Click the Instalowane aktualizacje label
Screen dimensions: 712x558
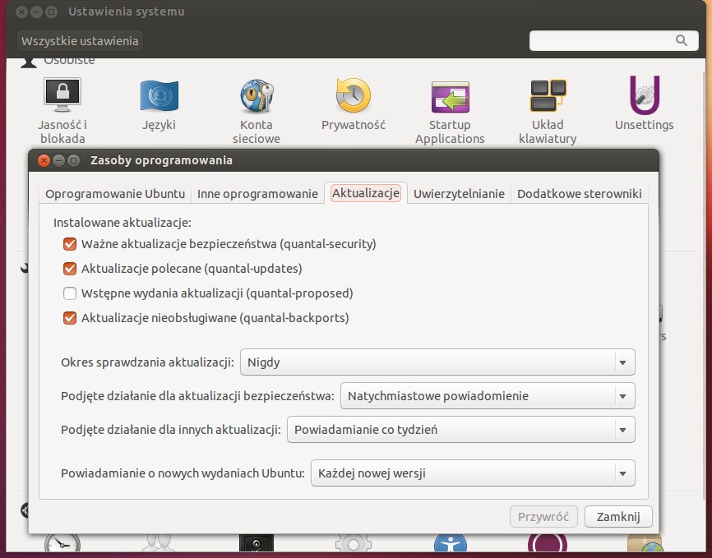click(x=123, y=223)
